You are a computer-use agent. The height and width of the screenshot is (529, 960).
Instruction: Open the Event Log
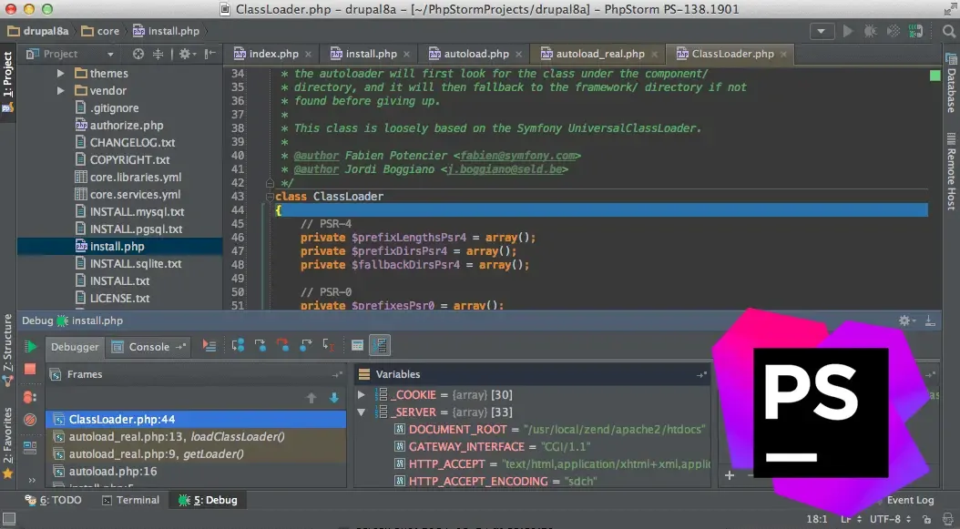tap(910, 500)
